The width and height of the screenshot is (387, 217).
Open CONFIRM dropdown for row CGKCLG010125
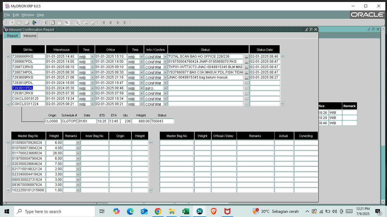[x=165, y=99]
